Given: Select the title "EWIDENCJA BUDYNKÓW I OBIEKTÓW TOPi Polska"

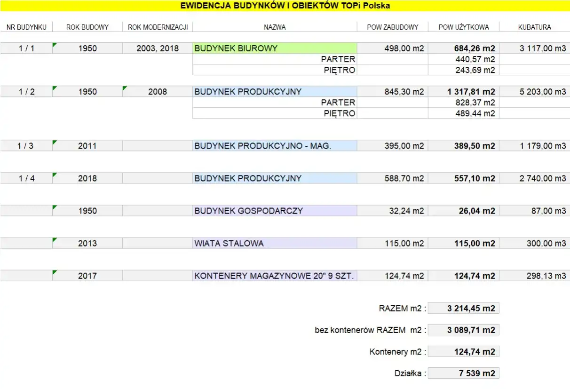Looking at the screenshot, I should [x=285, y=6].
